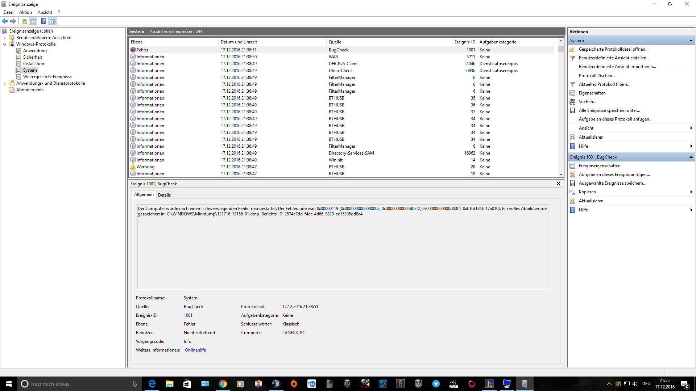The width and height of the screenshot is (696, 391).
Task: Open the Onlinehilfe link
Action: [x=195, y=350]
